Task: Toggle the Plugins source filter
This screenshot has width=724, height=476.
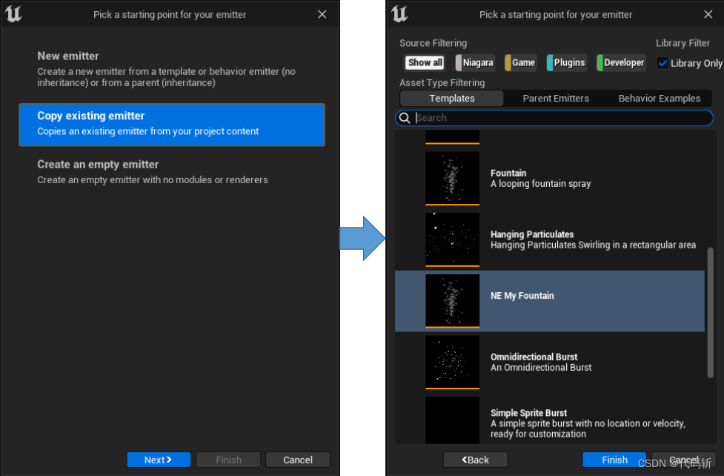Action: pyautogui.click(x=566, y=62)
